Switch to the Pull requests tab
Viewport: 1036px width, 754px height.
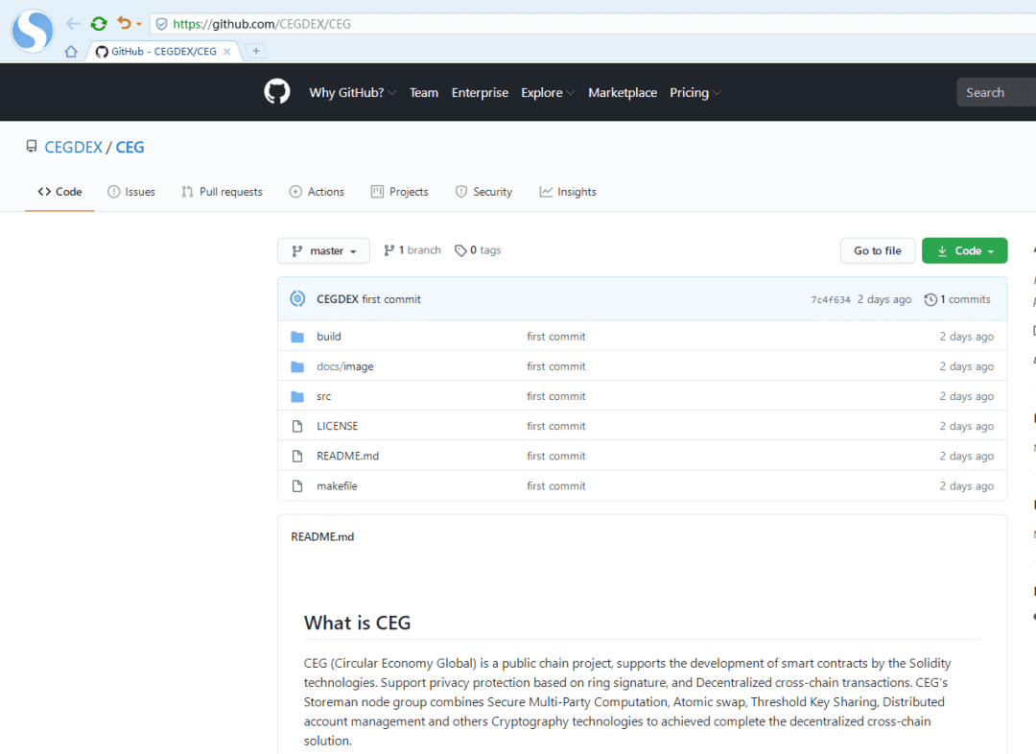pos(222,192)
